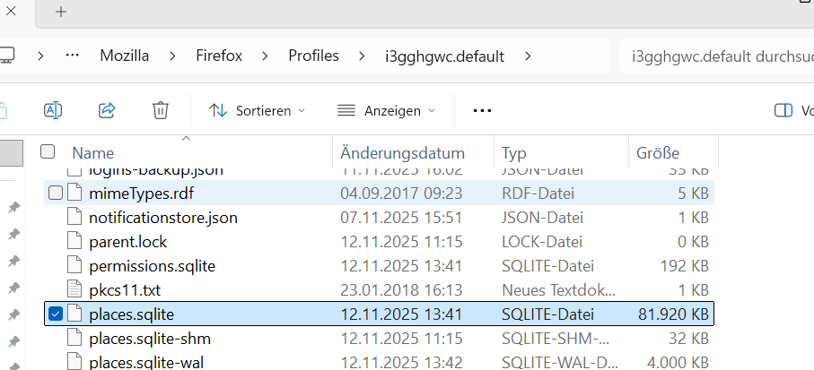
Task: Open the Anzeigen dropdown
Action: tap(387, 110)
